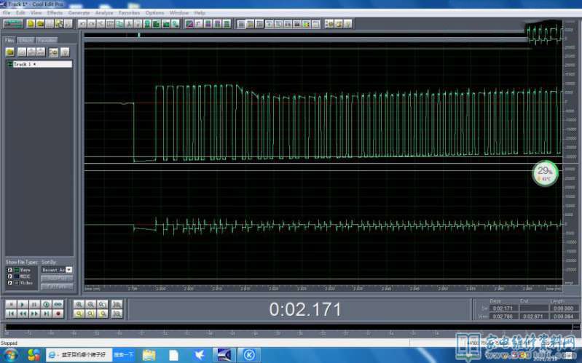Click the yellow New file icon in the main toolbar

(31, 24)
